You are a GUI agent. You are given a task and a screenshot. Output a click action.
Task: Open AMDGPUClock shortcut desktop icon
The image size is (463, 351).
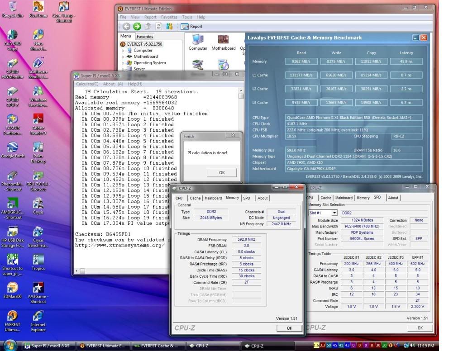pyautogui.click(x=12, y=209)
